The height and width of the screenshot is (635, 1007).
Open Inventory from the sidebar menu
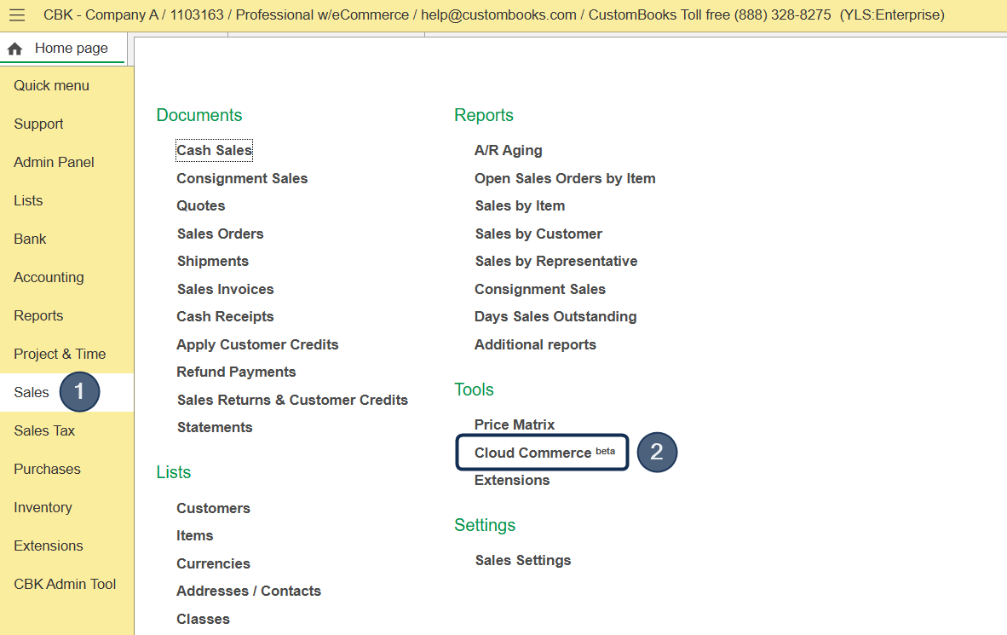coord(43,507)
